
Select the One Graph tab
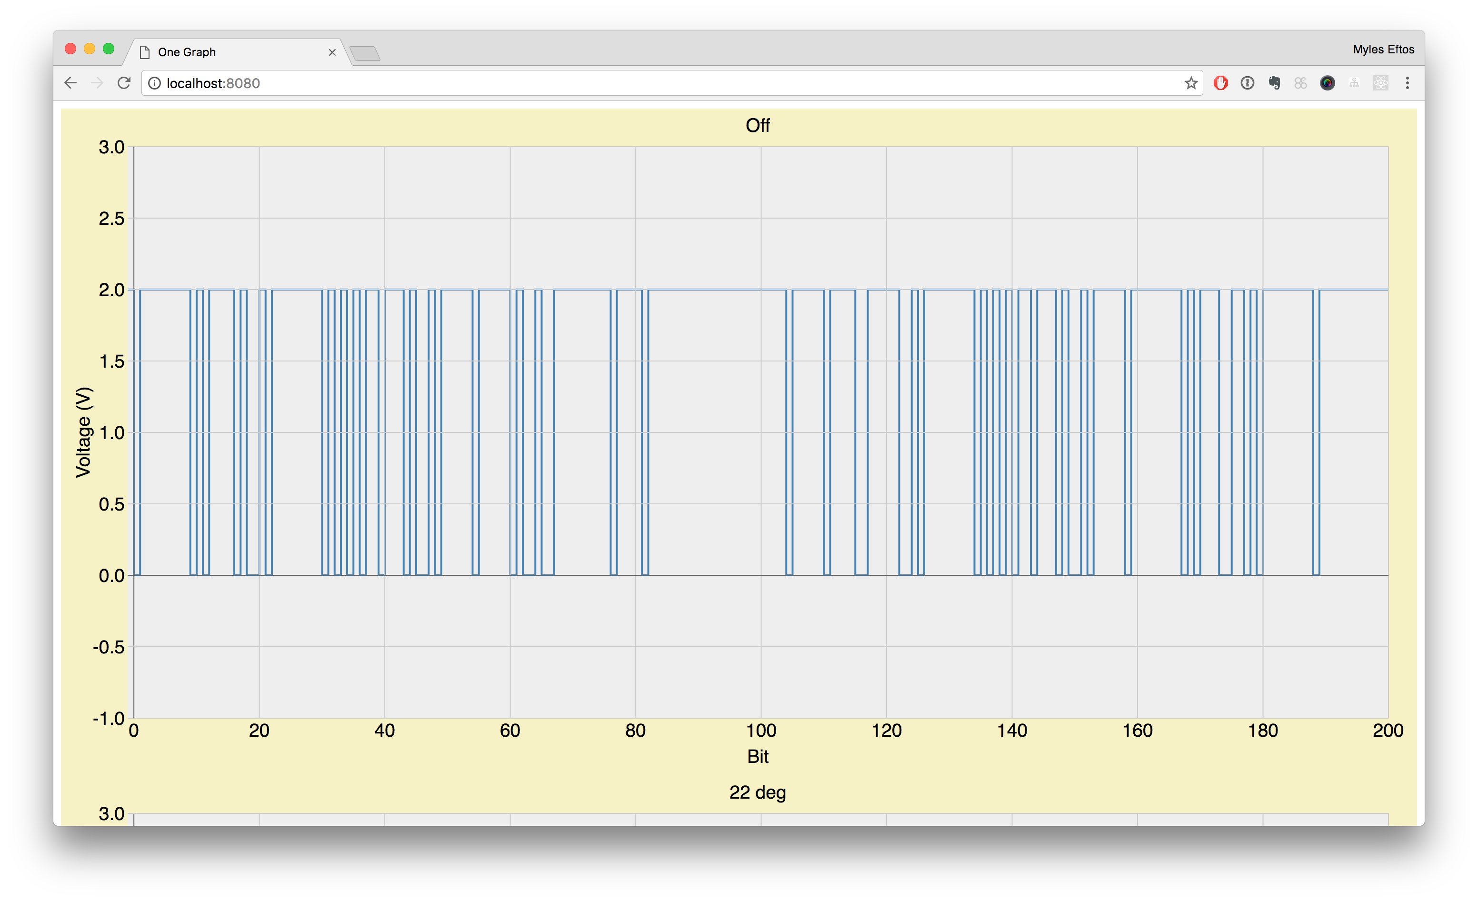click(x=237, y=52)
